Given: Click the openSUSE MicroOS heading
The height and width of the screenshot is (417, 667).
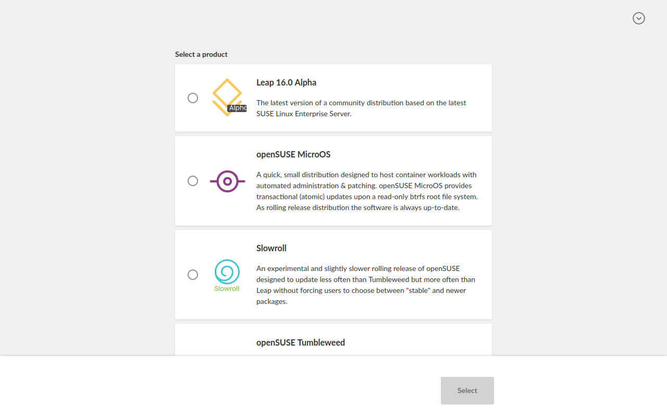Looking at the screenshot, I should pos(293,154).
